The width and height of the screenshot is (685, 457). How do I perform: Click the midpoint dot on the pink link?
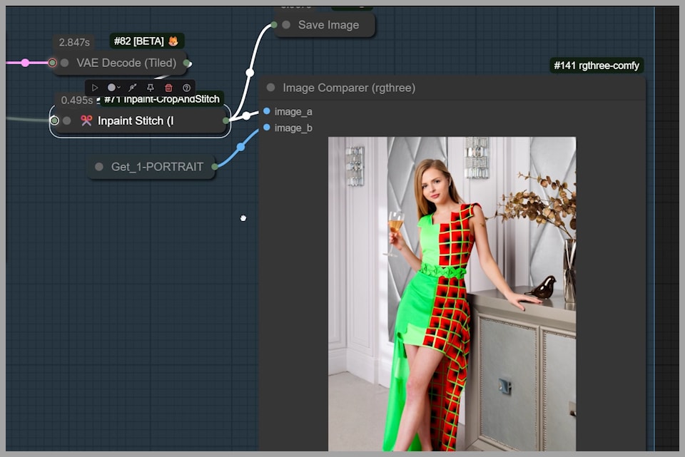[x=25, y=63]
